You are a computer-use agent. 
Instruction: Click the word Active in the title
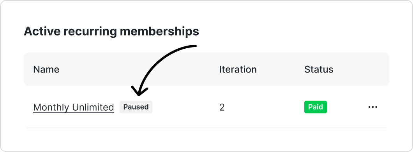pyautogui.click(x=42, y=31)
